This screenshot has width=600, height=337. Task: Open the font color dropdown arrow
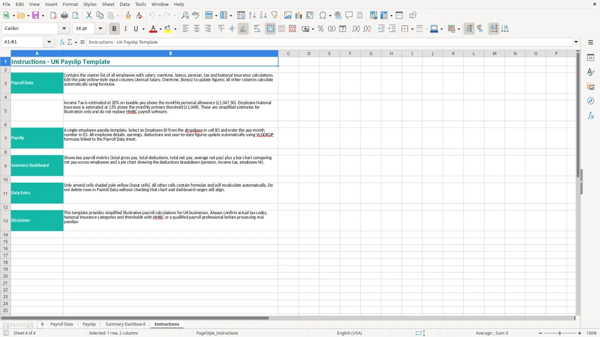160,29
